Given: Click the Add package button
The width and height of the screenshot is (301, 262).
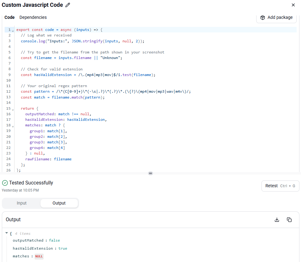Looking at the screenshot, I should coord(276,18).
